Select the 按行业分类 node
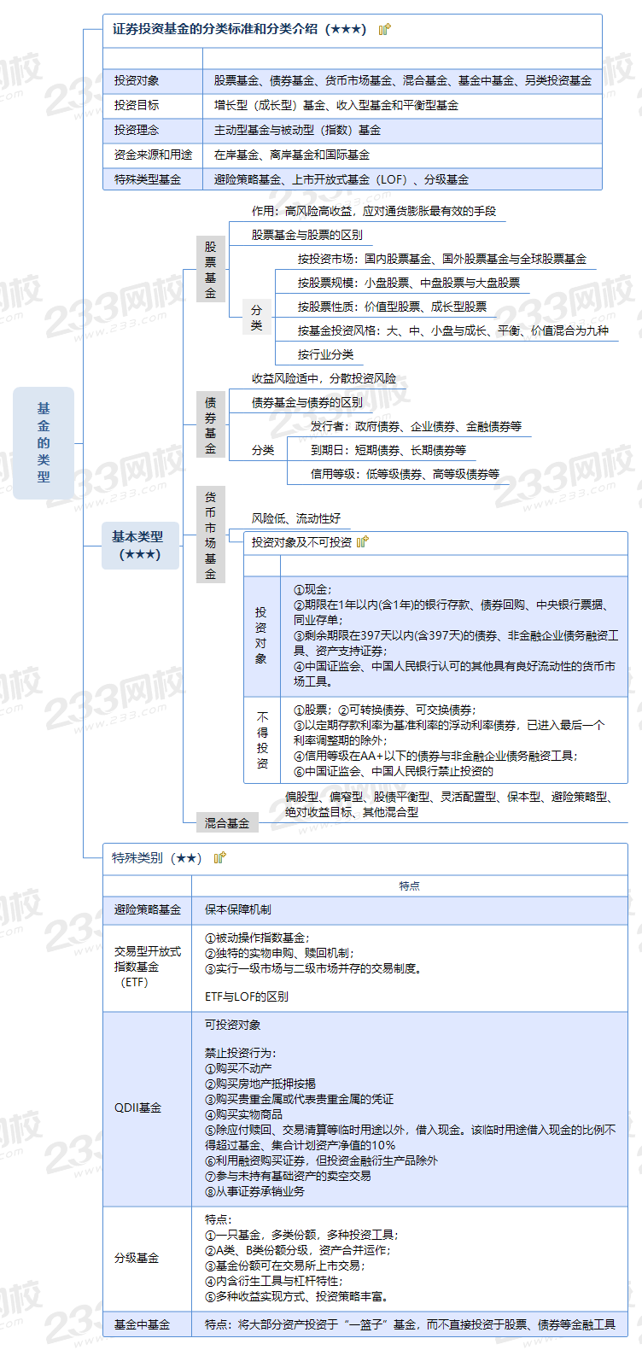This screenshot has height=1350, width=642. coord(325,354)
